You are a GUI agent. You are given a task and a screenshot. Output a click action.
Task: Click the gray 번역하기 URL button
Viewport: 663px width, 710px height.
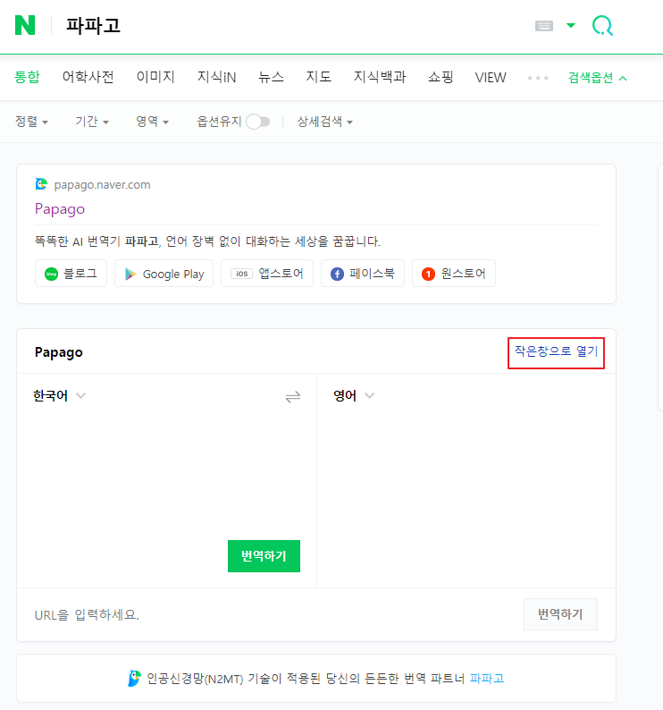(560, 614)
